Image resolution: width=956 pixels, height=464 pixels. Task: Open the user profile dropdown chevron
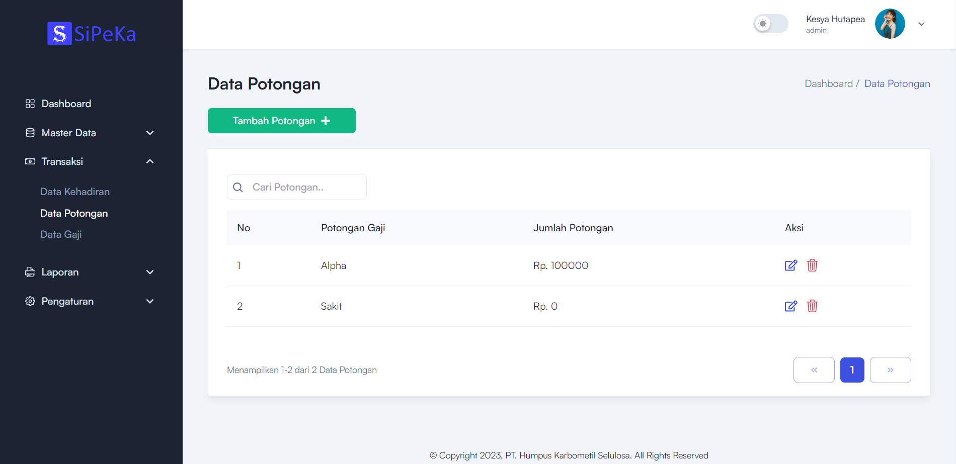[922, 24]
